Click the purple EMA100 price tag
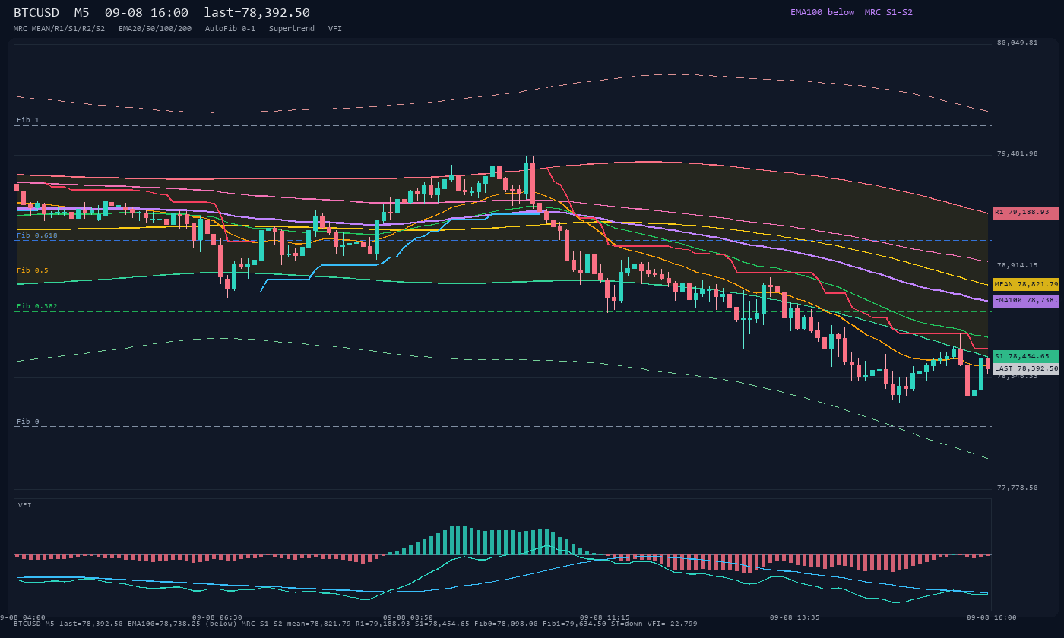 1025,301
